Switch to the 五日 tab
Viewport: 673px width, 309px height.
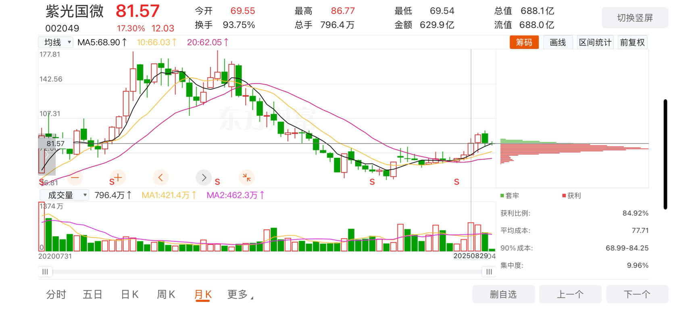click(93, 295)
